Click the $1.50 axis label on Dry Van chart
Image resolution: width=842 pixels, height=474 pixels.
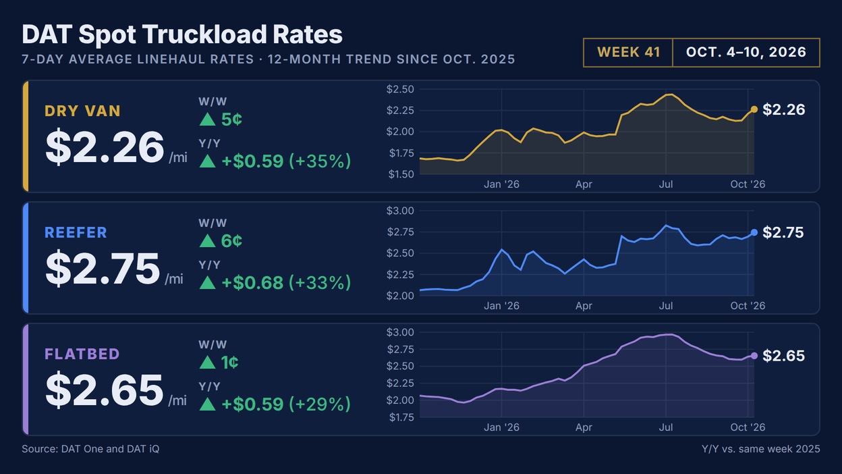coord(400,174)
